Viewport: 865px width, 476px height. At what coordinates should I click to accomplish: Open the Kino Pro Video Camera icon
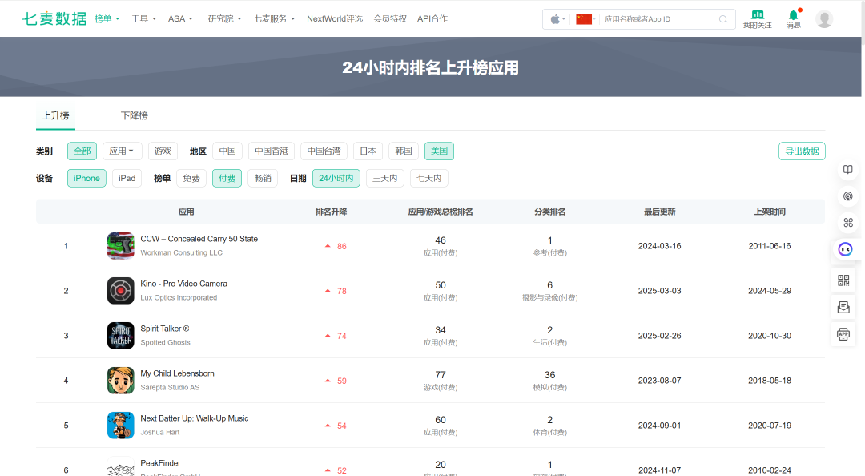coord(121,290)
